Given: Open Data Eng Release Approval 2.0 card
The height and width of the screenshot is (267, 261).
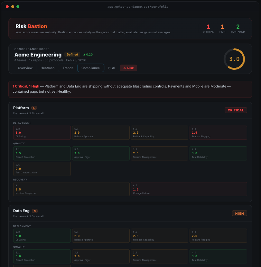Looking at the screenshot, I should [x=101, y=236].
